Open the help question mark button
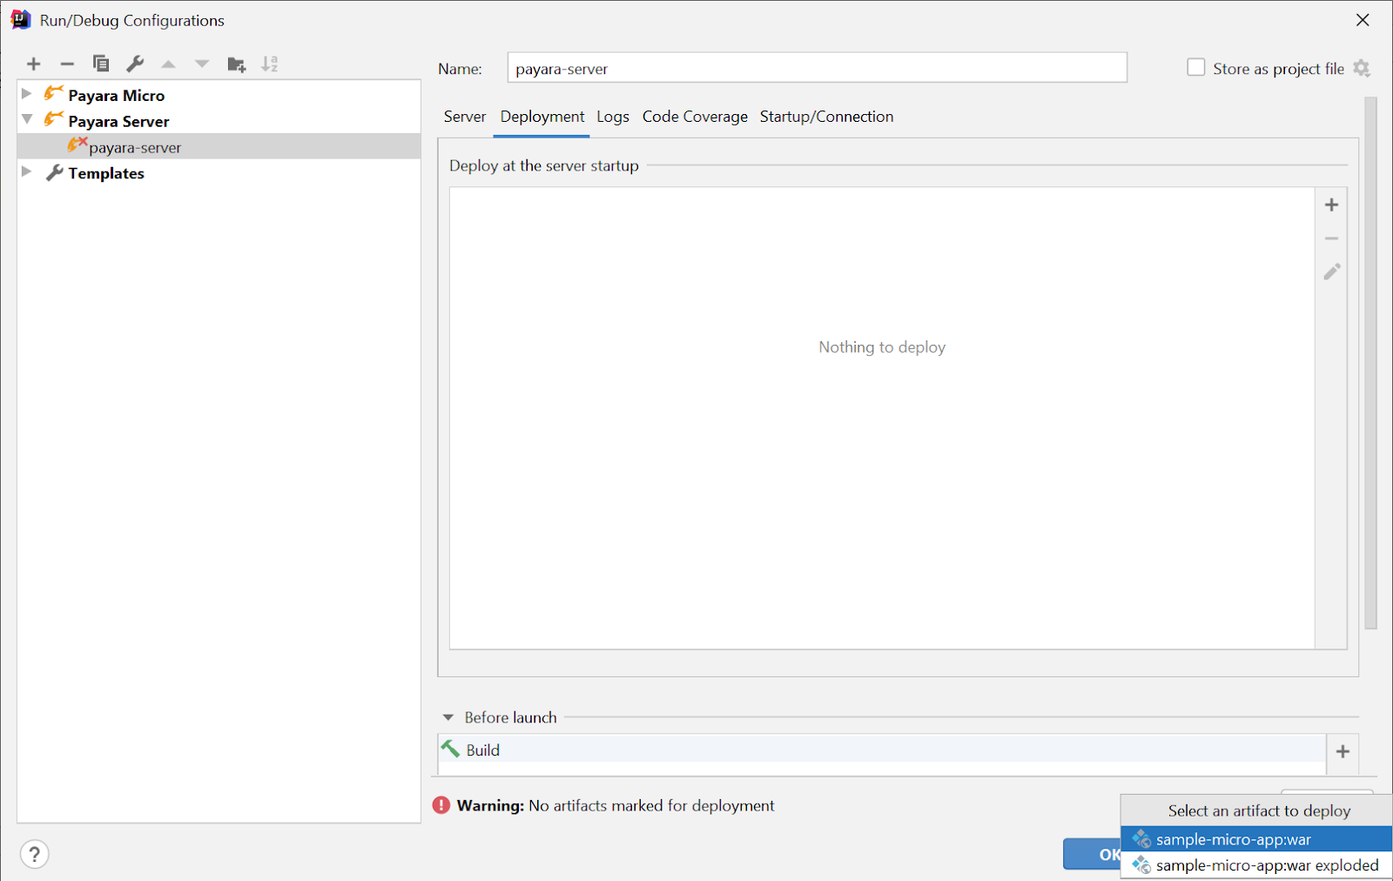This screenshot has height=881, width=1393. [34, 854]
